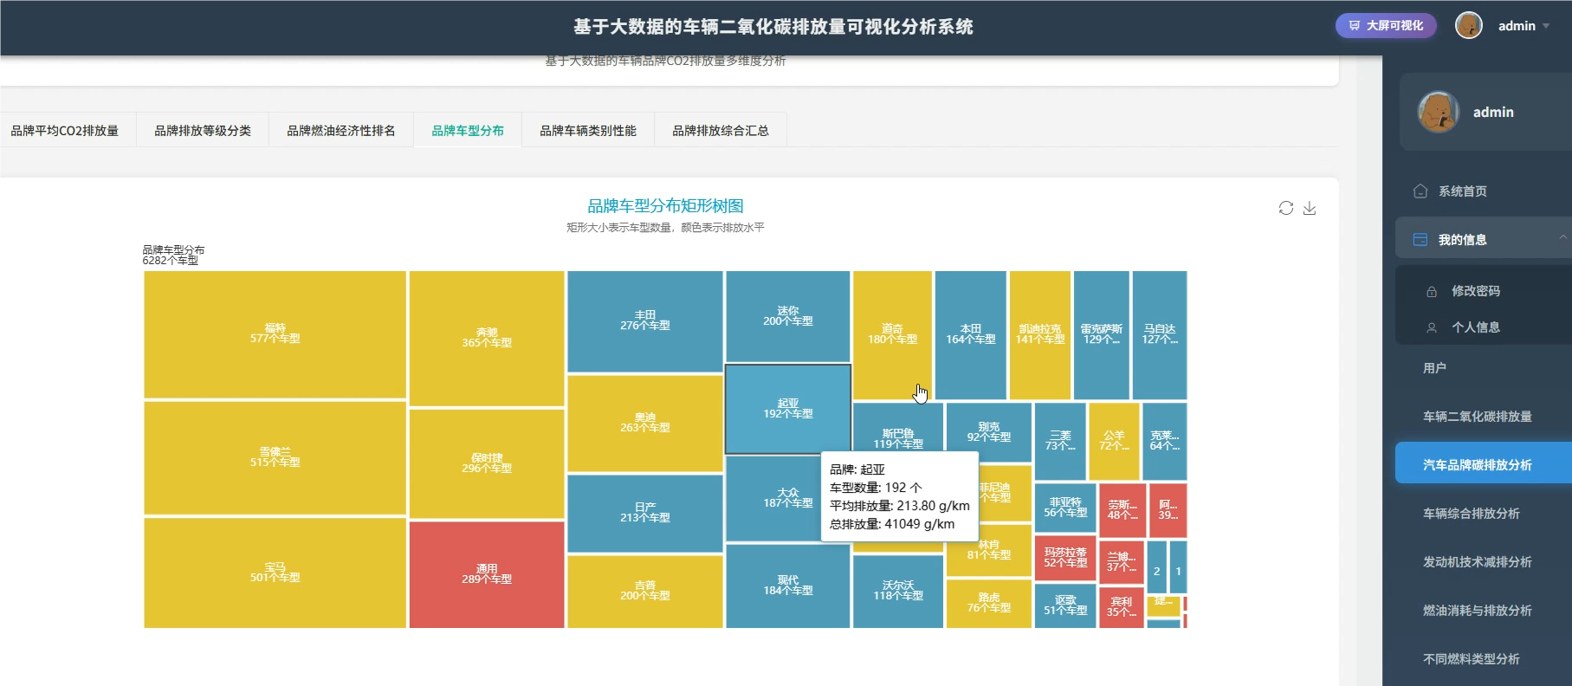Click the 日产 213个车型 treemap block
1572x686 pixels.
(645, 513)
